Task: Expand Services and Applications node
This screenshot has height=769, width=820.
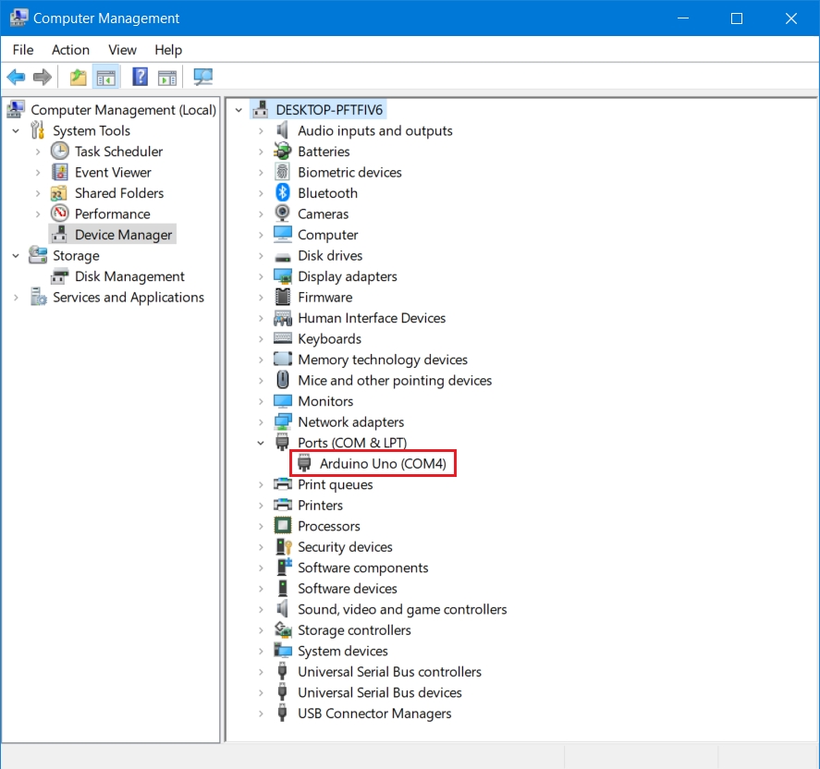Action: [16, 298]
